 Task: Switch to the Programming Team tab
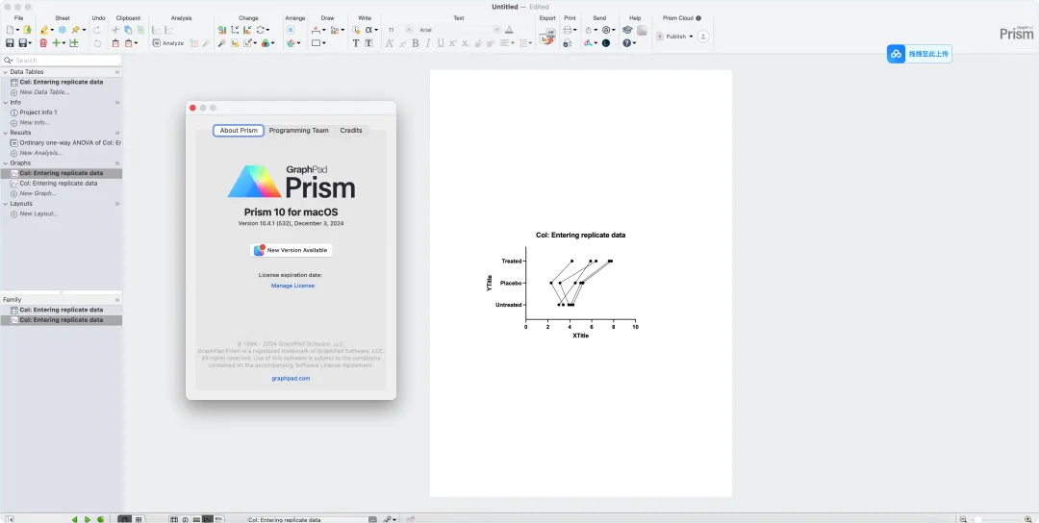click(x=299, y=131)
